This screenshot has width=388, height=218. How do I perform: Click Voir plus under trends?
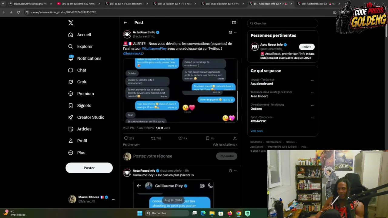[256, 131]
